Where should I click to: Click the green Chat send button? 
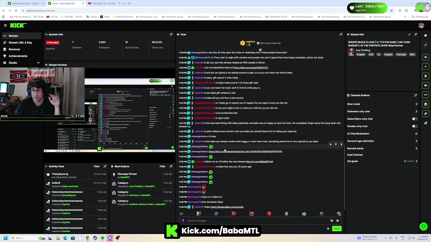point(337,229)
